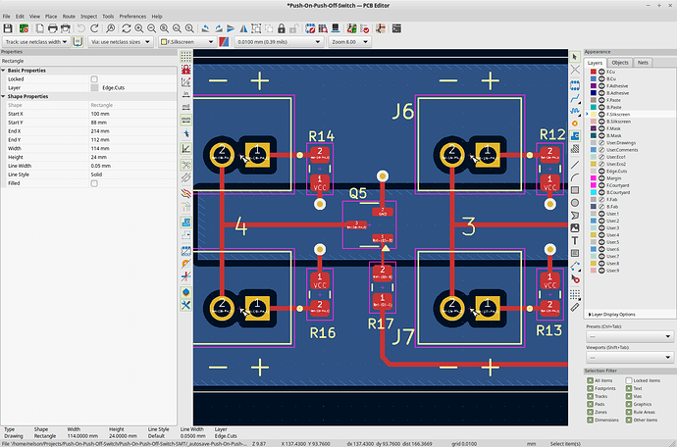Select the Draw Arc tool
Screen dimensions: 677x447
click(575, 177)
